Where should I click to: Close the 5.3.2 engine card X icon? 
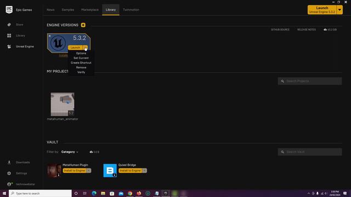click(50, 36)
